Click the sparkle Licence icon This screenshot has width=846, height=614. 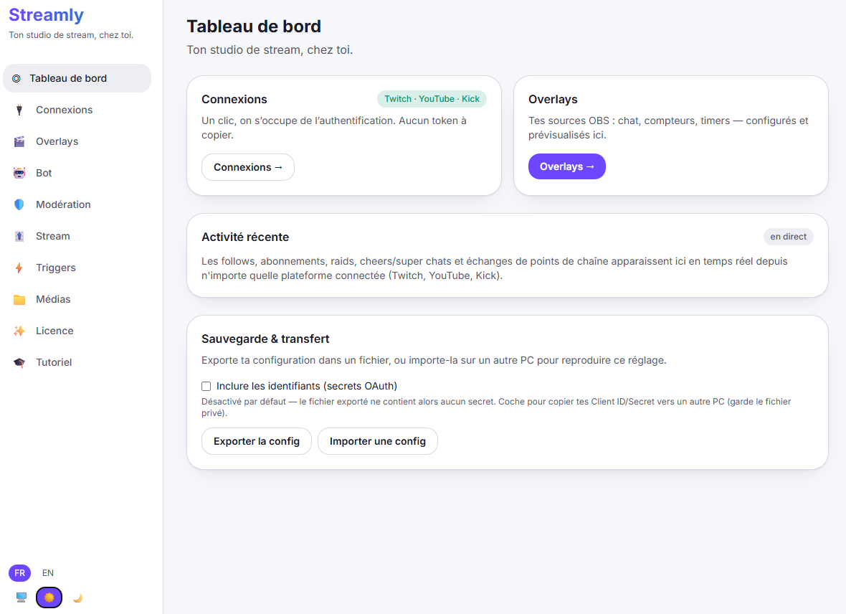(x=19, y=331)
